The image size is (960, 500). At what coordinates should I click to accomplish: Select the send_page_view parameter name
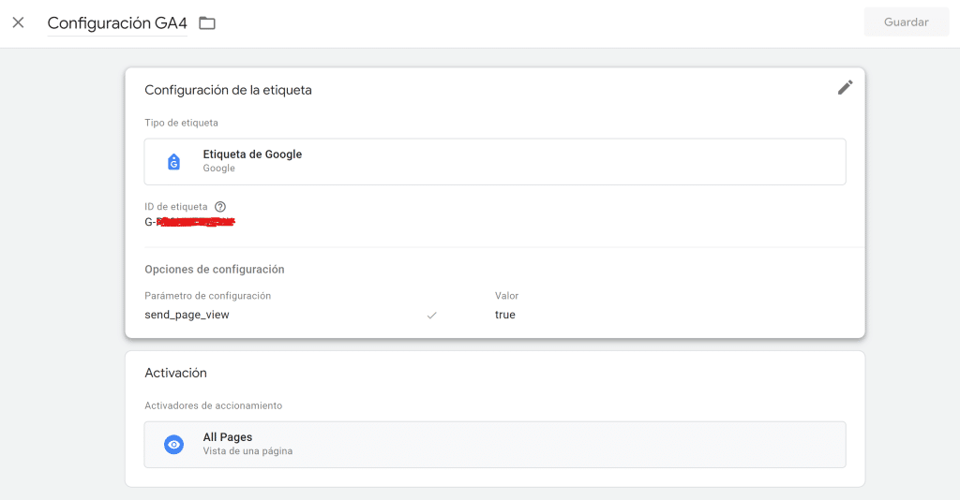tap(187, 315)
